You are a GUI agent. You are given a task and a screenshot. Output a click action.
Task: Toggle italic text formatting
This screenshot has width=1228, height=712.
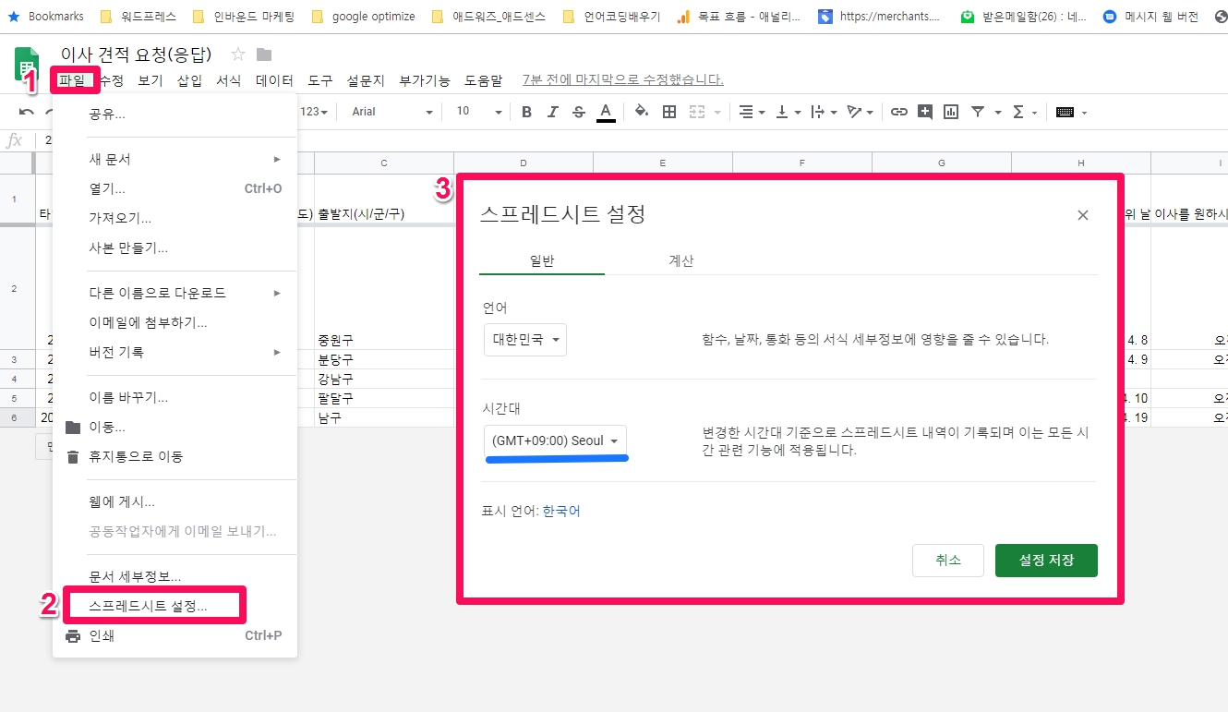pyautogui.click(x=552, y=112)
